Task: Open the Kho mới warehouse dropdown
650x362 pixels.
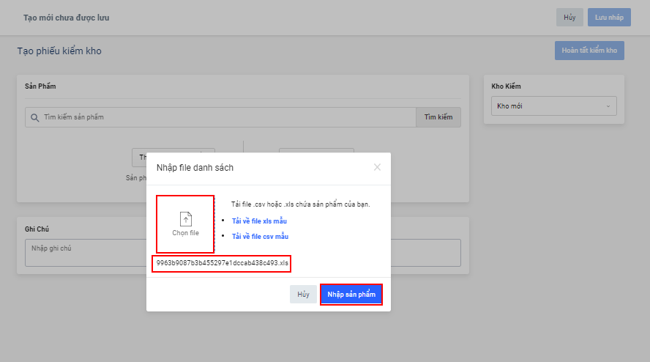Action: click(554, 106)
